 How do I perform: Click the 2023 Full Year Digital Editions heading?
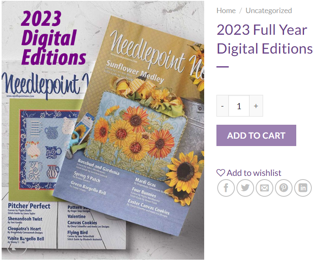point(264,39)
